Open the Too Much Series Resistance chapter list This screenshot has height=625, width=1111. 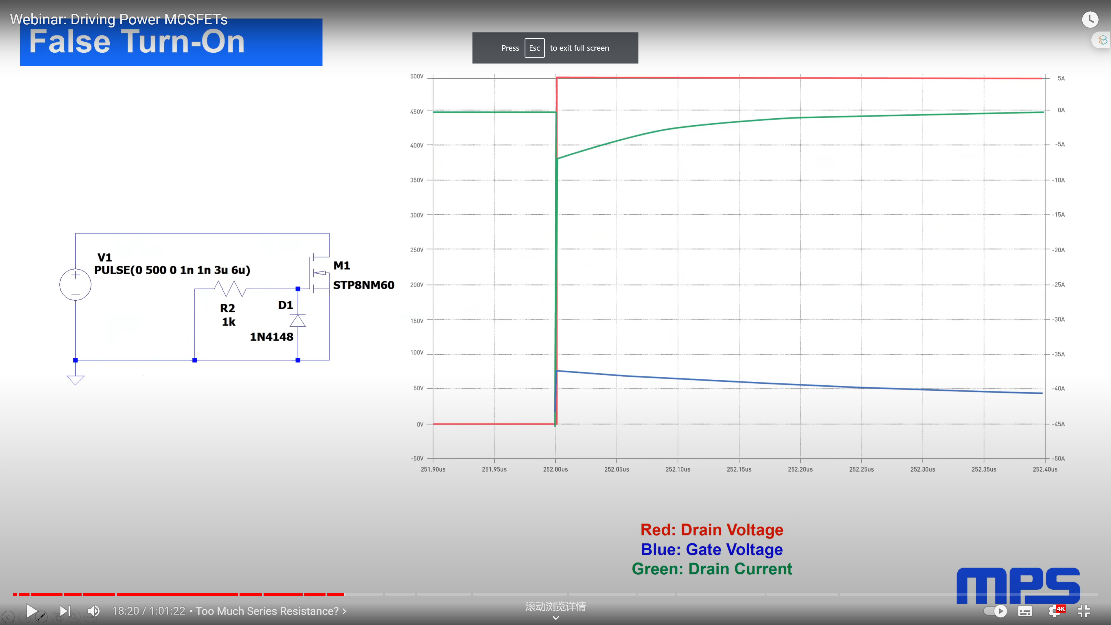271,611
